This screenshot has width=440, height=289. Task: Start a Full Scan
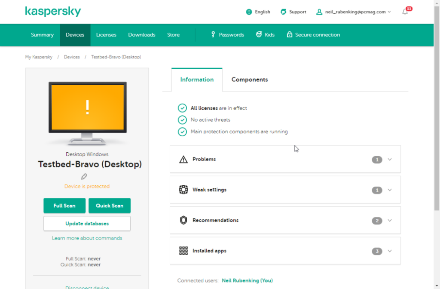point(64,206)
